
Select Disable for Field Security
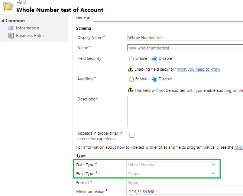[155, 59]
